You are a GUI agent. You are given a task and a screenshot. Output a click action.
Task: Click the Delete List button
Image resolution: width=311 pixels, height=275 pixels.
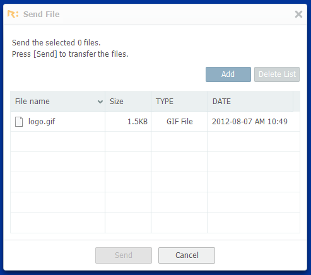[277, 74]
